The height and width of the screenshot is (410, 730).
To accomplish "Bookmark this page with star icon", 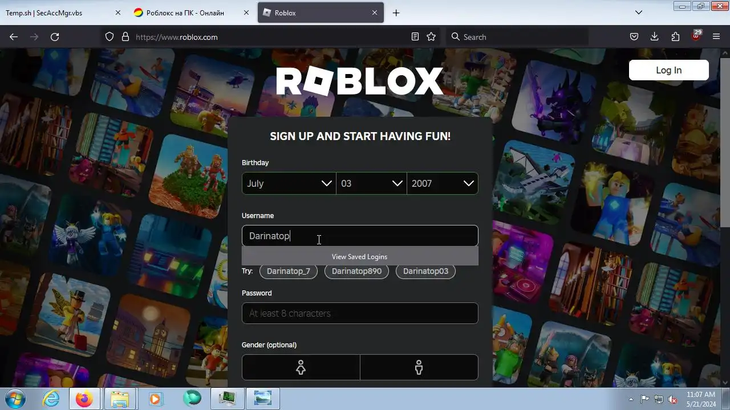I will click(x=431, y=37).
